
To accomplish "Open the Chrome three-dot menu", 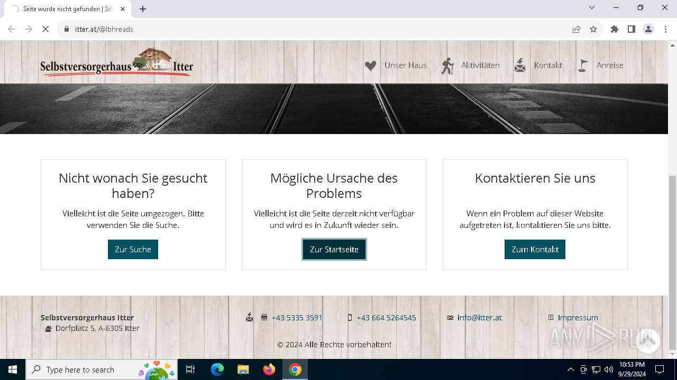I will [x=665, y=29].
